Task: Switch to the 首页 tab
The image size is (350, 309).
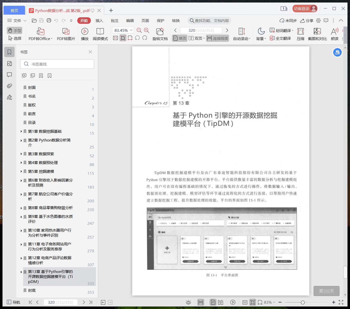Action: [14, 10]
